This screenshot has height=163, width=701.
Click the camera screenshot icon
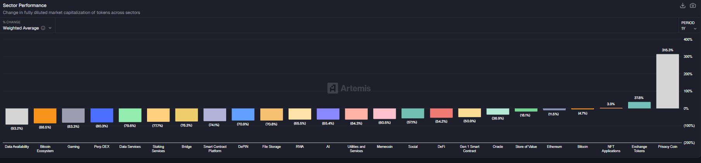[x=693, y=5]
